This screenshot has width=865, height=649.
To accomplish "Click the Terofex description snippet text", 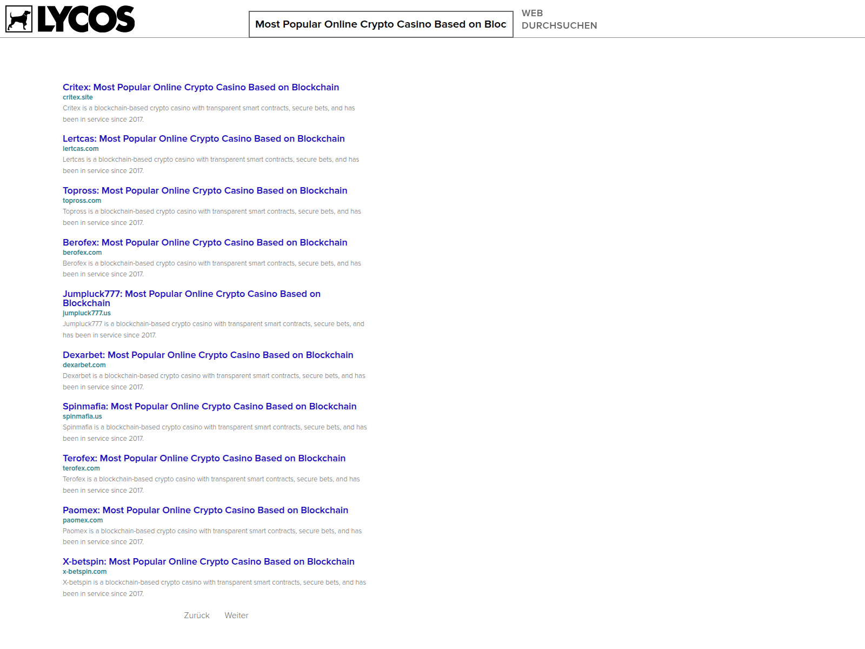I will pyautogui.click(x=211, y=485).
